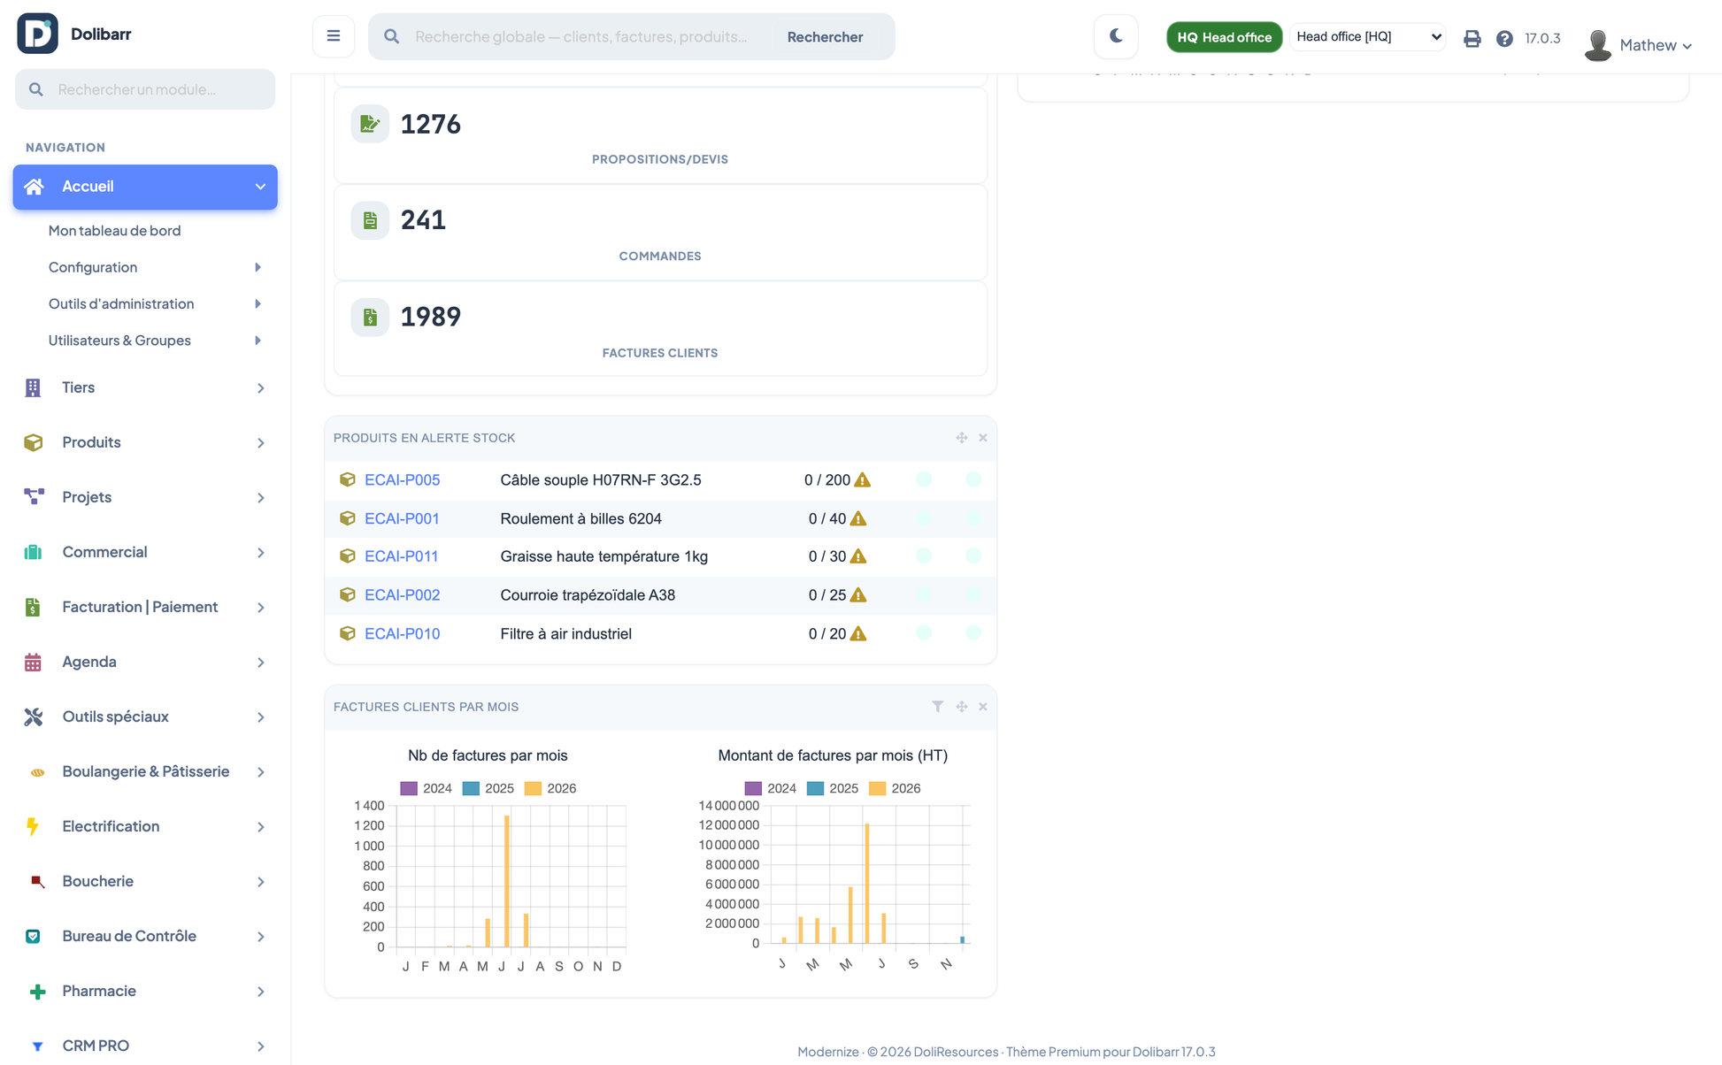Image resolution: width=1722 pixels, height=1065 pixels.
Task: Open the Head office [HQ] entity dropdown
Action: [x=1367, y=36]
